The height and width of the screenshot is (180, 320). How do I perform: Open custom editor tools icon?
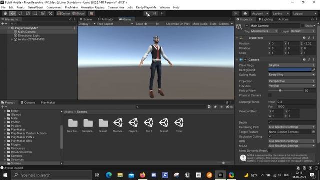(x=50, y=13)
